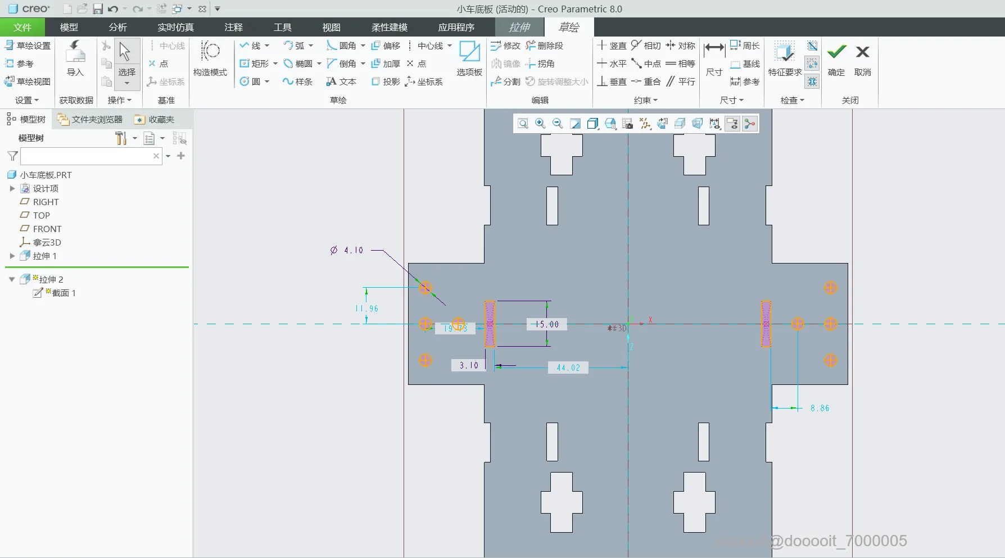
Task: Switch to the Annotate (注释) ribbon tab
Action: tap(234, 27)
